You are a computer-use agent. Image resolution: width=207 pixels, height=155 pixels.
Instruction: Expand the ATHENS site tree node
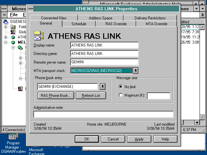[x=5, y=37]
